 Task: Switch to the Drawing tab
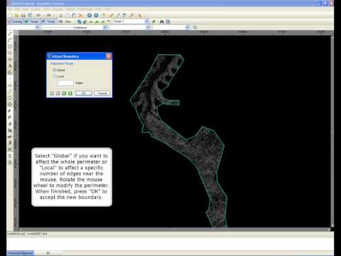(x=16, y=21)
